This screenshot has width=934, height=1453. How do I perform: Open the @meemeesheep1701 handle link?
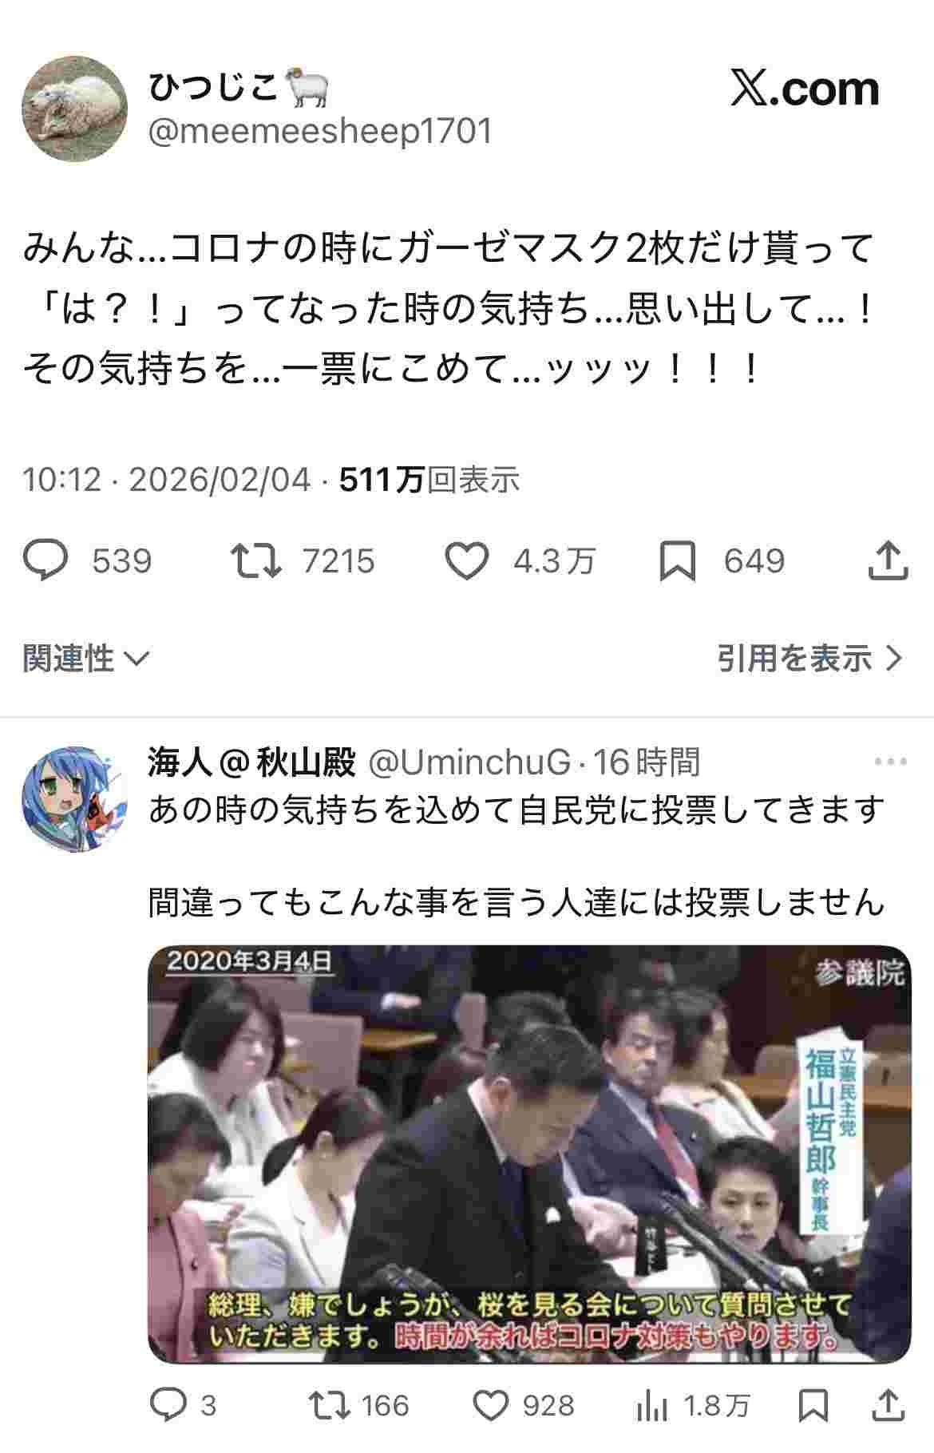320,131
